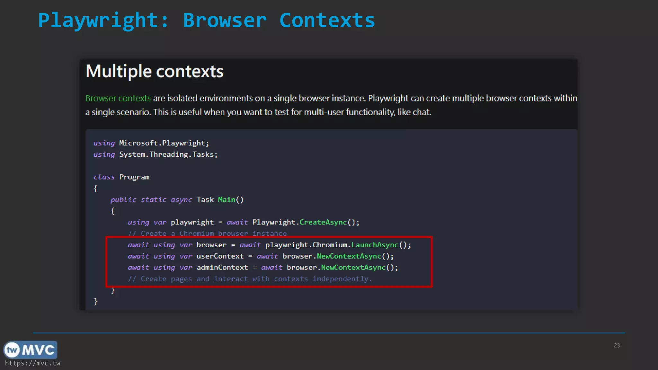658x370 pixels.
Task: Click the twMVC logo
Action: pyautogui.click(x=30, y=350)
